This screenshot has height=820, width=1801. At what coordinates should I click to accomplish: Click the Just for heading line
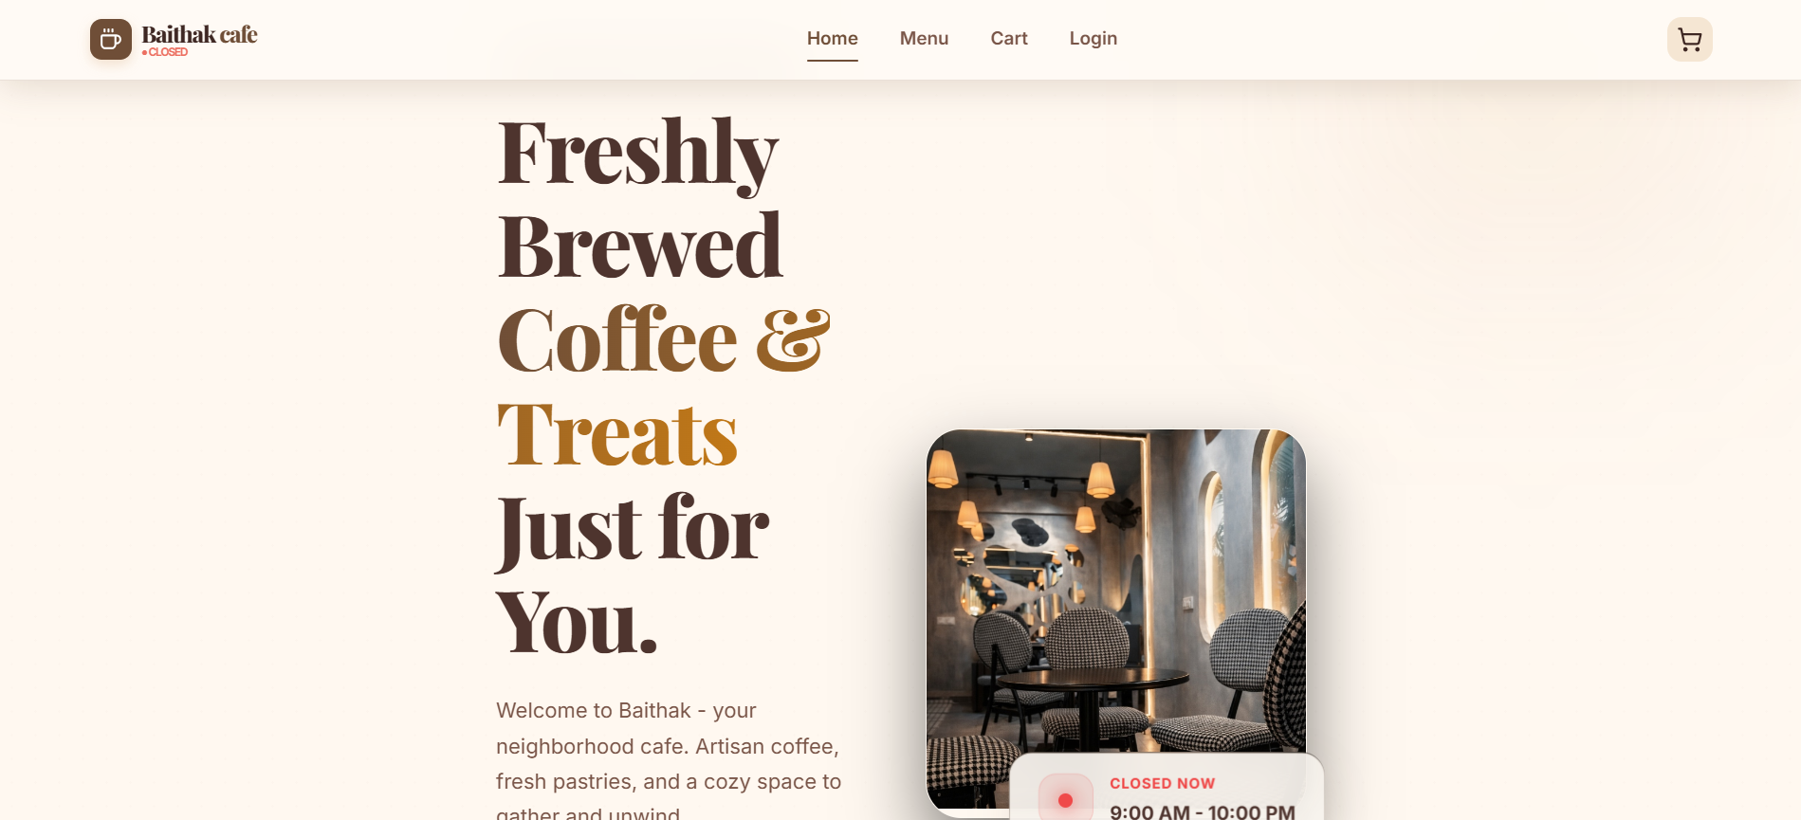point(632,529)
